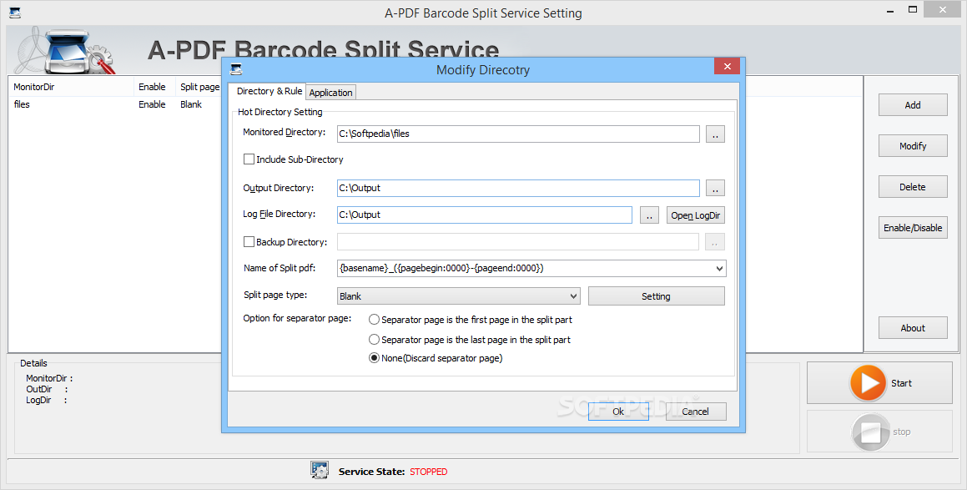The width and height of the screenshot is (967, 490).
Task: Click the Enable/Disable button
Action: pyautogui.click(x=913, y=228)
